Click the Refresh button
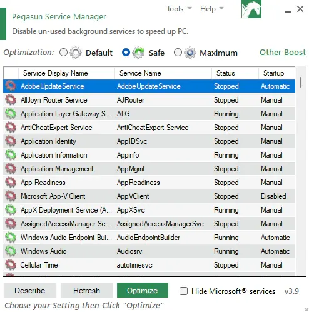Image resolution: width=309 pixels, height=312 pixels. [x=87, y=290]
